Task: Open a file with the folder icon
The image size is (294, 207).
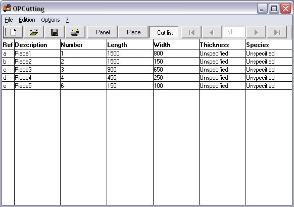Action: tap(34, 32)
